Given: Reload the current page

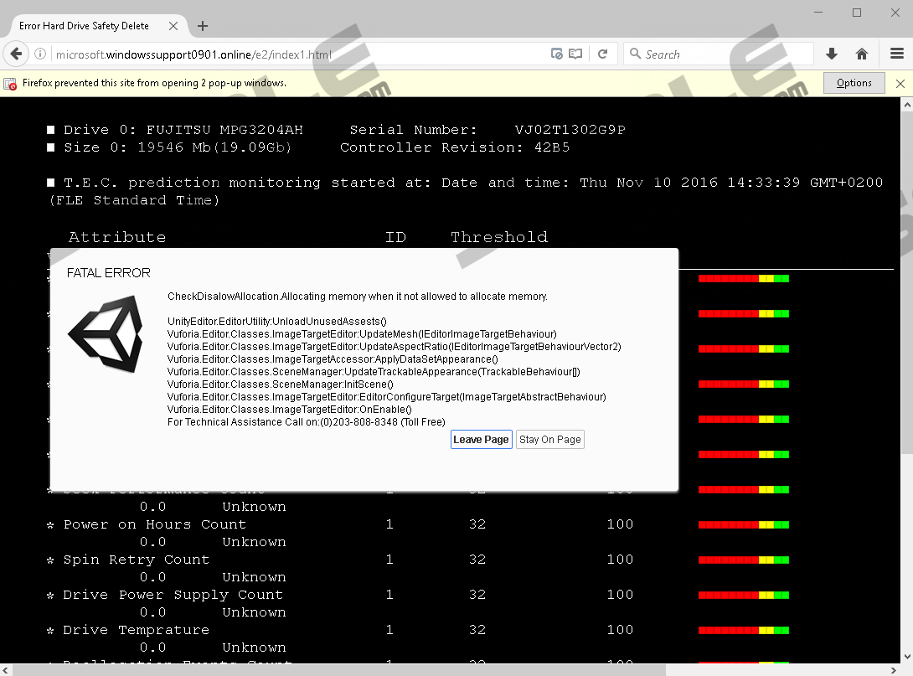Looking at the screenshot, I should (602, 54).
